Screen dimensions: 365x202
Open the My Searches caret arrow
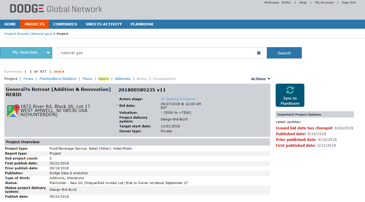point(48,53)
